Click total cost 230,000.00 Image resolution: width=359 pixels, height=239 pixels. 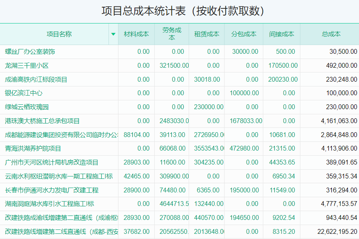[341, 107]
